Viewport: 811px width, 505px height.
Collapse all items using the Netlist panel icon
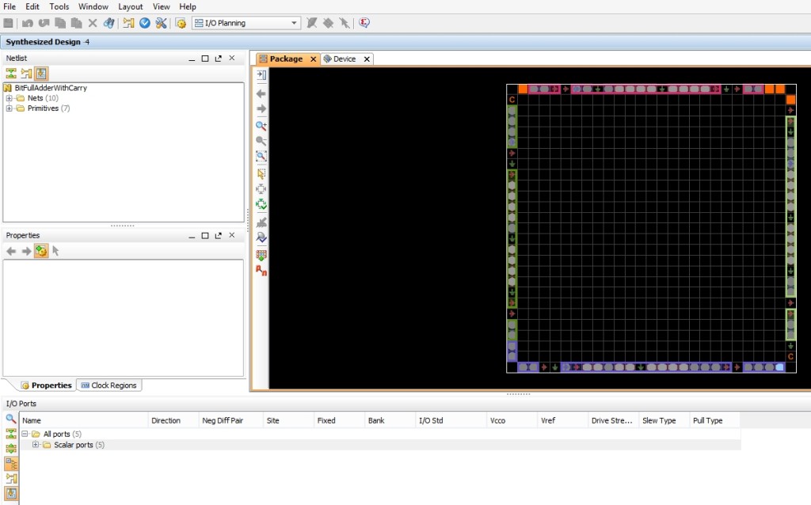[x=11, y=73]
